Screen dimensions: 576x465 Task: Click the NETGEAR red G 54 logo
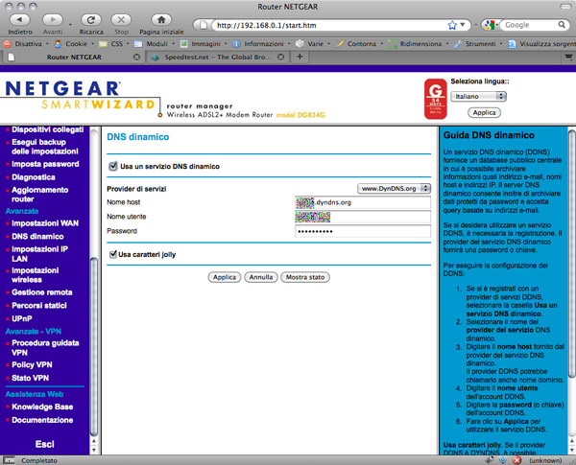pos(435,99)
